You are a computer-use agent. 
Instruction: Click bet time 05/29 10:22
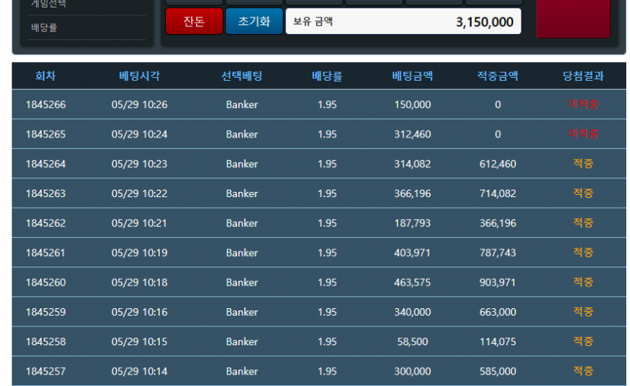coord(140,193)
